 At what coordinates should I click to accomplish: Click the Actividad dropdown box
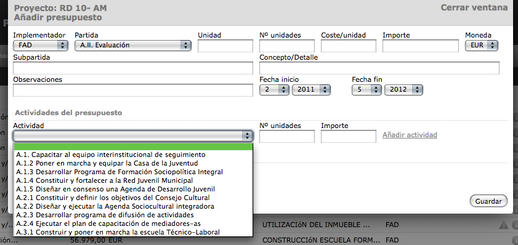[133, 135]
